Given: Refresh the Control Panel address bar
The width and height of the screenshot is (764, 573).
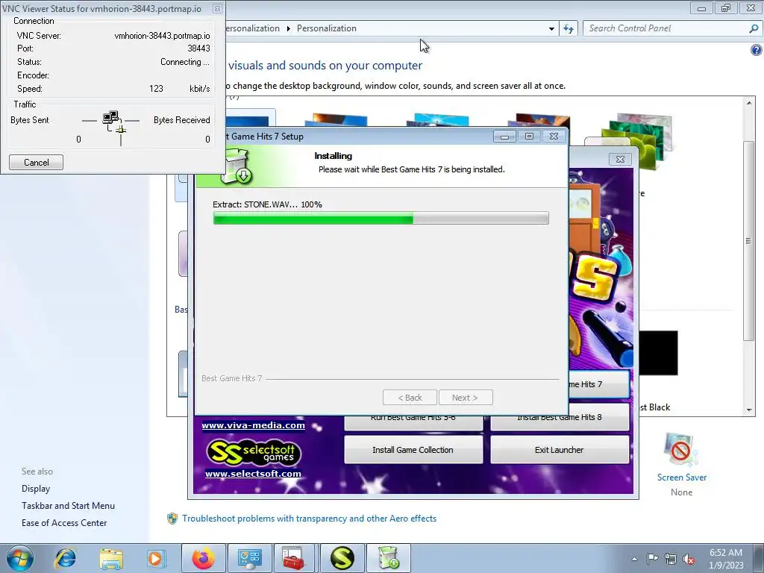Looking at the screenshot, I should 568,28.
